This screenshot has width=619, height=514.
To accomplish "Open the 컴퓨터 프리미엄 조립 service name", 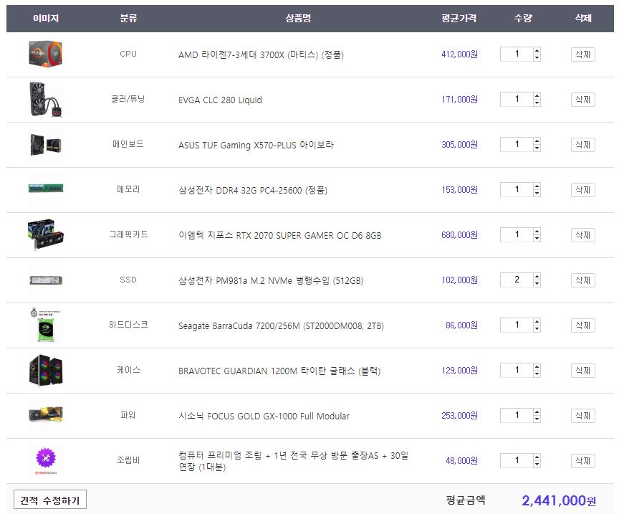I will tap(293, 461).
